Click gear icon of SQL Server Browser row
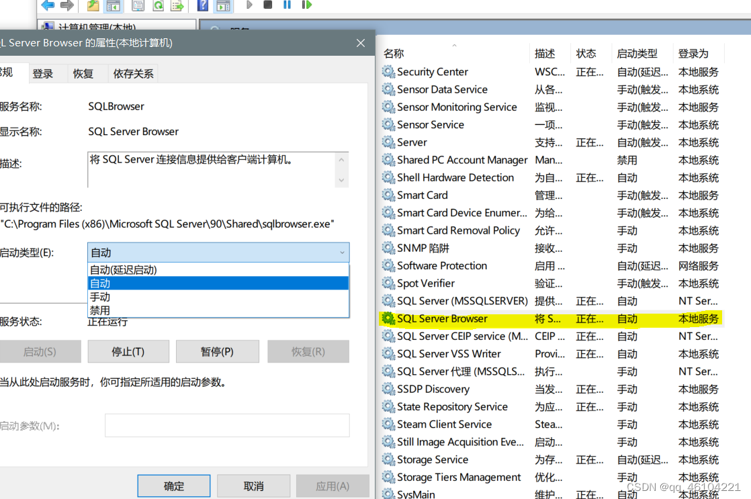This screenshot has height=499, width=751. point(388,318)
